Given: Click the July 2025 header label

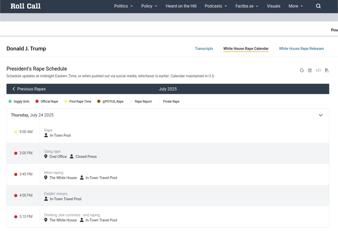Looking at the screenshot, I should tap(168, 89).
